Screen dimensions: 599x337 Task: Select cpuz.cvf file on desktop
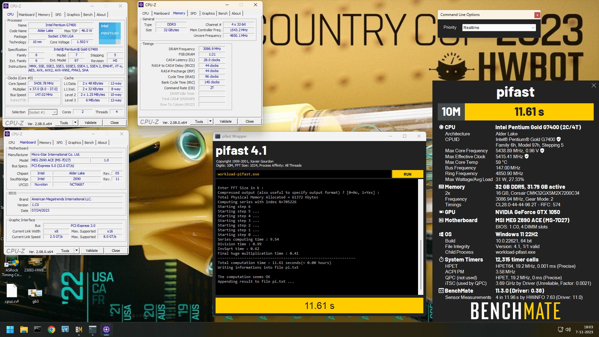coord(12,294)
